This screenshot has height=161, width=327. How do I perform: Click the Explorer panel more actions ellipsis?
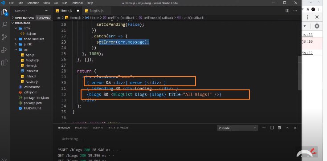(46, 11)
